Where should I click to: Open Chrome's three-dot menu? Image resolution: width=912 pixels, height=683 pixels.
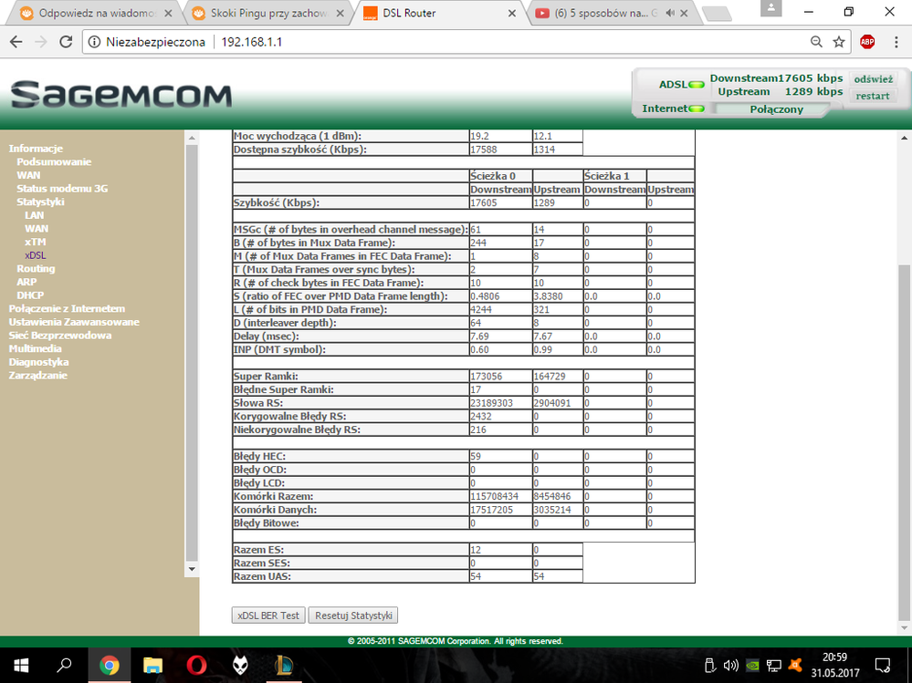coord(895,42)
